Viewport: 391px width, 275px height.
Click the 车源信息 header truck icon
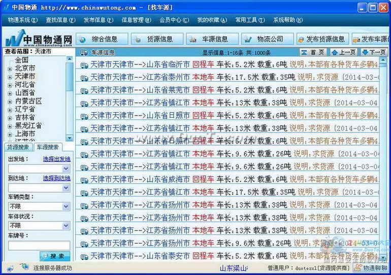(84, 53)
